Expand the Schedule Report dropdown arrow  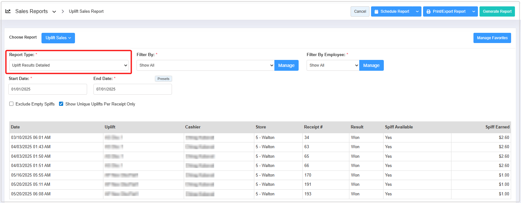(417, 11)
